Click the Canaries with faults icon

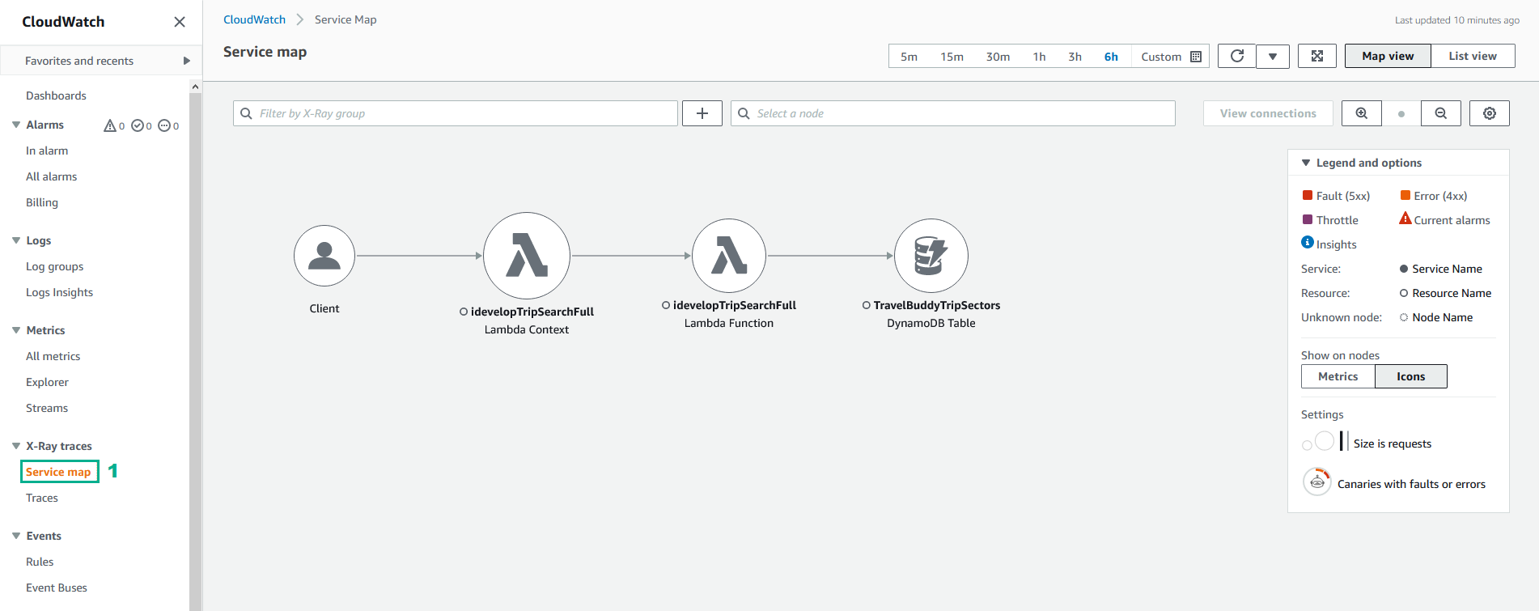1317,482
